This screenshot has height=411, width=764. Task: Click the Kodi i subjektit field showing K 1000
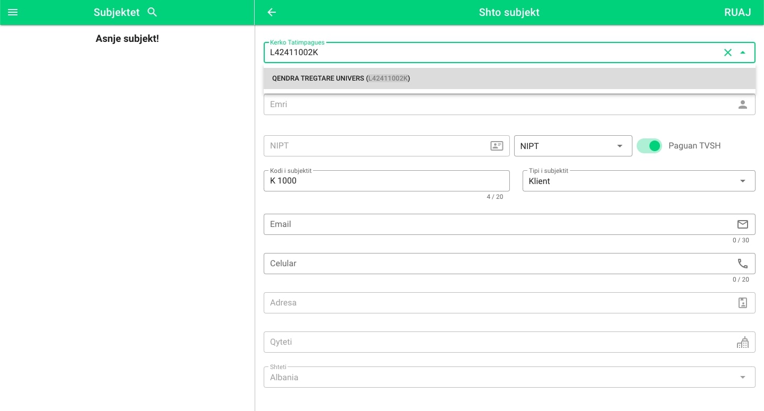coord(371,181)
